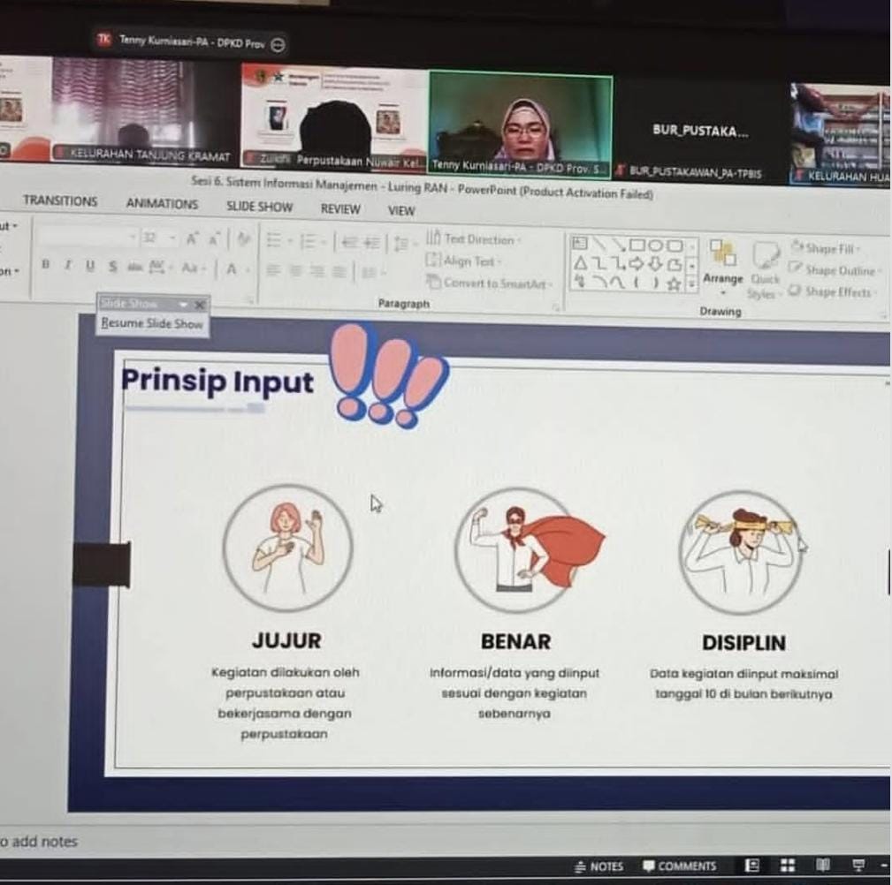Click the Bold formatting icon
This screenshot has width=892, height=885.
(x=45, y=266)
